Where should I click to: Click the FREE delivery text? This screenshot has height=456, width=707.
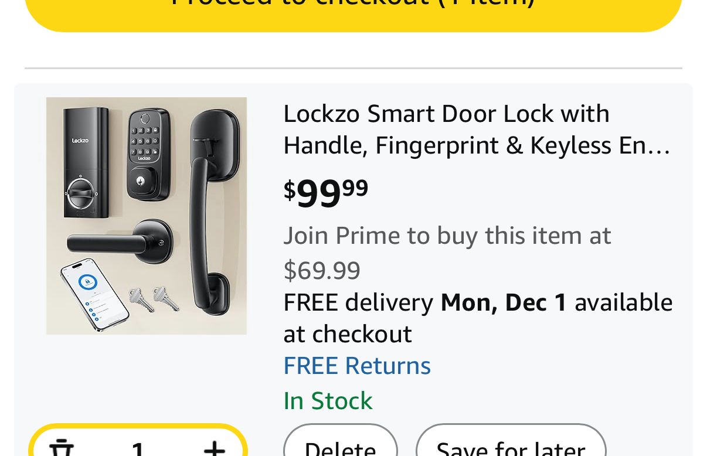point(358,302)
